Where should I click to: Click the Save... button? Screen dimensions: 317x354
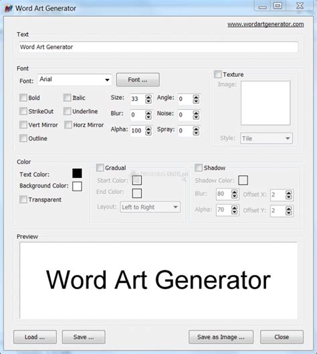pos(84,337)
